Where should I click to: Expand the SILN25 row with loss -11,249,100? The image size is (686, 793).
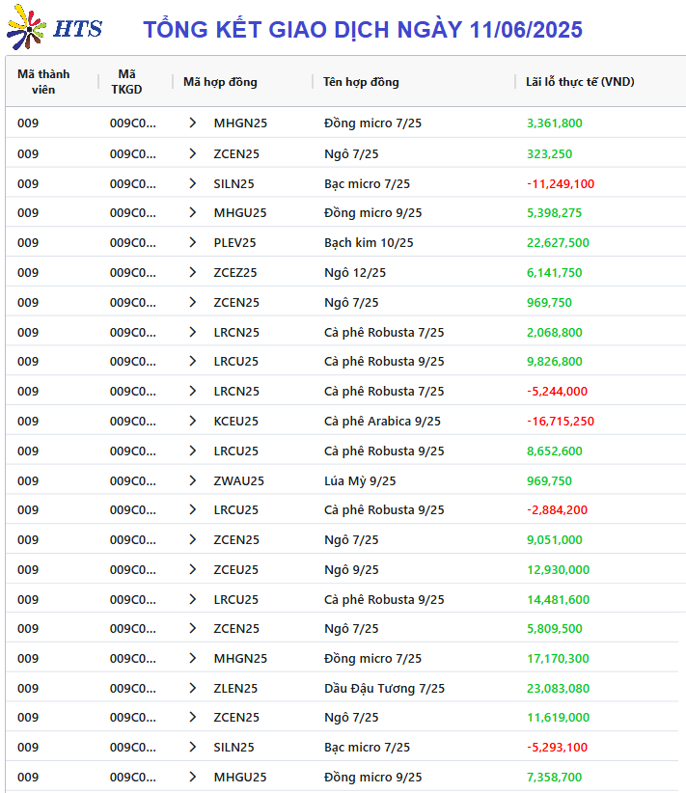(x=192, y=183)
